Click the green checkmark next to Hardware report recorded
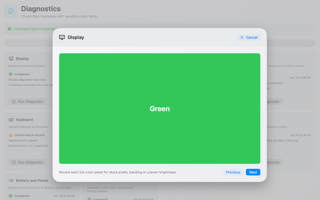The width and height of the screenshot is (320, 200). click(x=9, y=29)
